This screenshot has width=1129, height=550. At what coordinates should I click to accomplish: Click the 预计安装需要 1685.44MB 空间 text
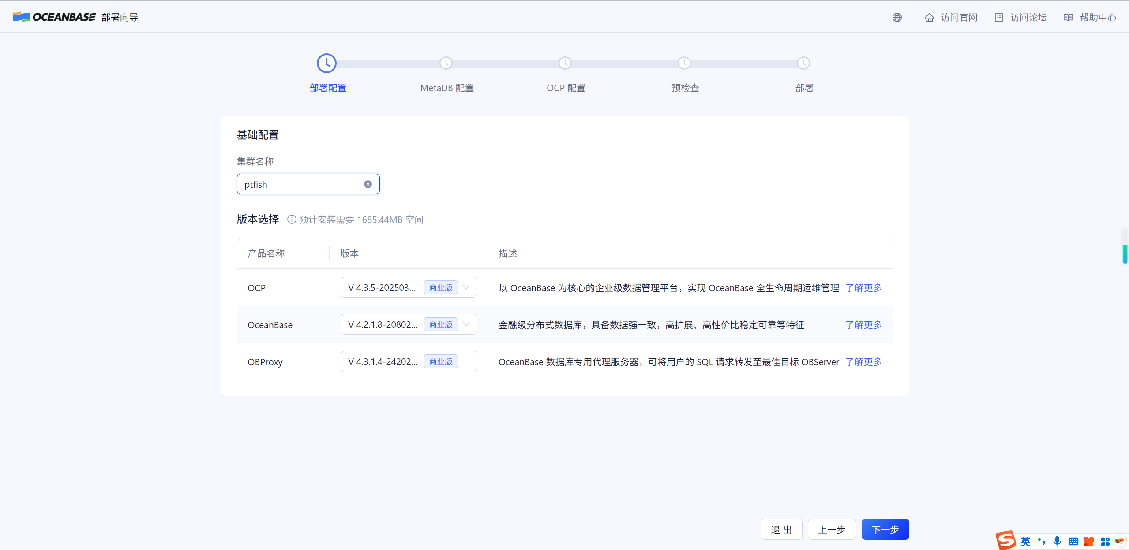pos(361,219)
